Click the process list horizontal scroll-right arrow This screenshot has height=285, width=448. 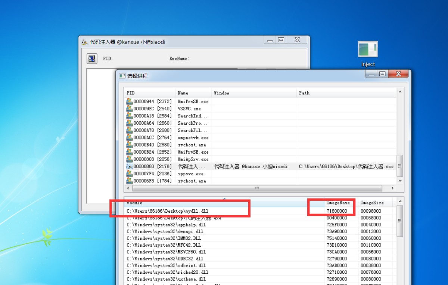point(393,188)
